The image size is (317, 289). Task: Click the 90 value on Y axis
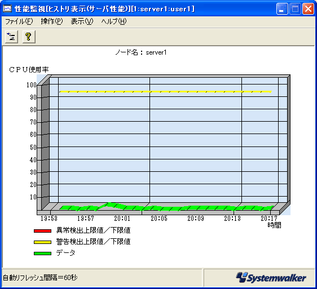[33, 97]
